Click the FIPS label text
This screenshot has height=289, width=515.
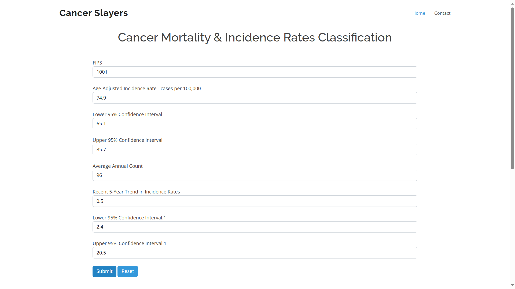tap(97, 63)
